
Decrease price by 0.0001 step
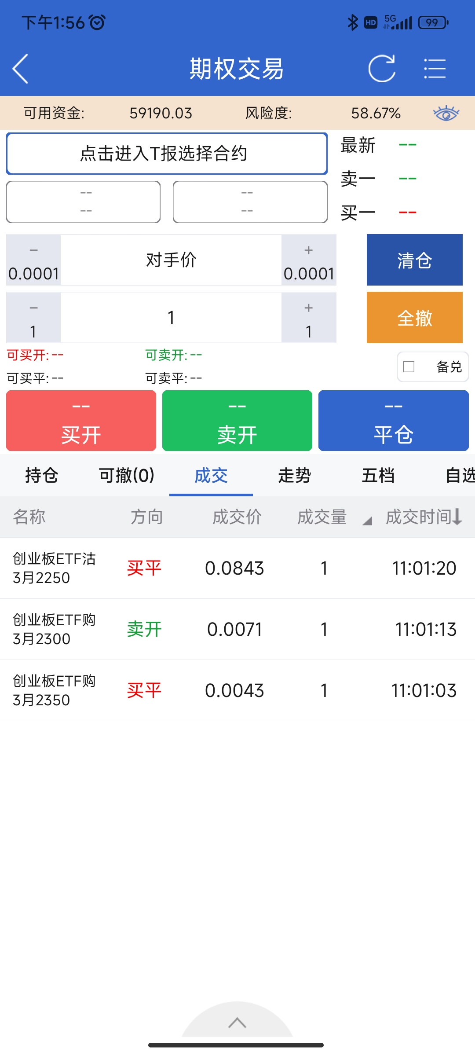point(33,260)
